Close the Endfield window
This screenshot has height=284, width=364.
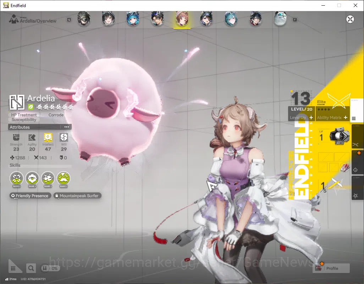pyautogui.click(x=355, y=5)
